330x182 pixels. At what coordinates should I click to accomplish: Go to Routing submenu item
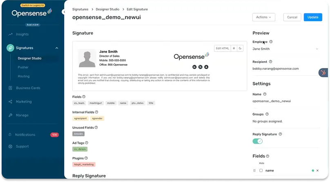click(x=24, y=76)
